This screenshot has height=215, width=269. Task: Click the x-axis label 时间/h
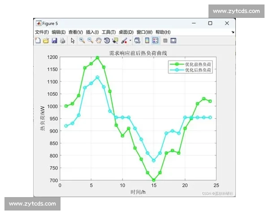138,192
